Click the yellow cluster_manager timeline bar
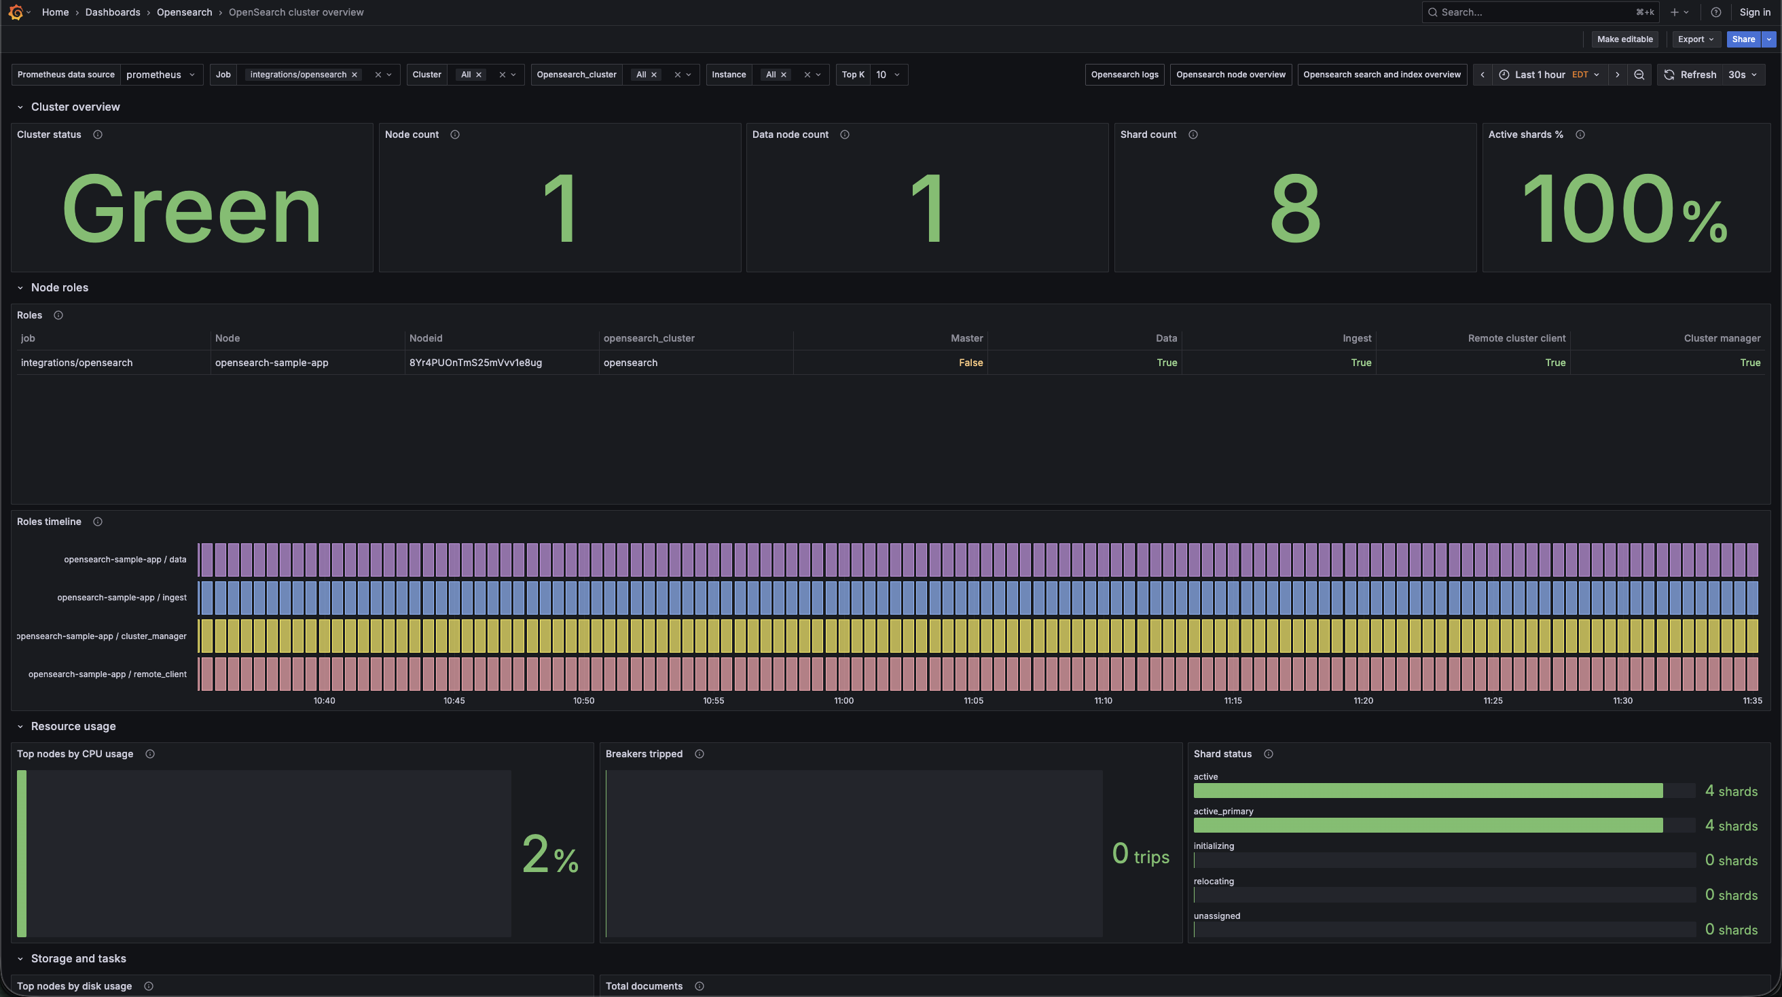Viewport: 1782px width, 997px height. tap(977, 636)
